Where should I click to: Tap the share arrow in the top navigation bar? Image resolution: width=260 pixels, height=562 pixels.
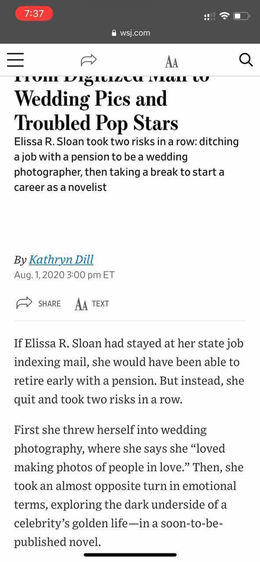coord(89,60)
